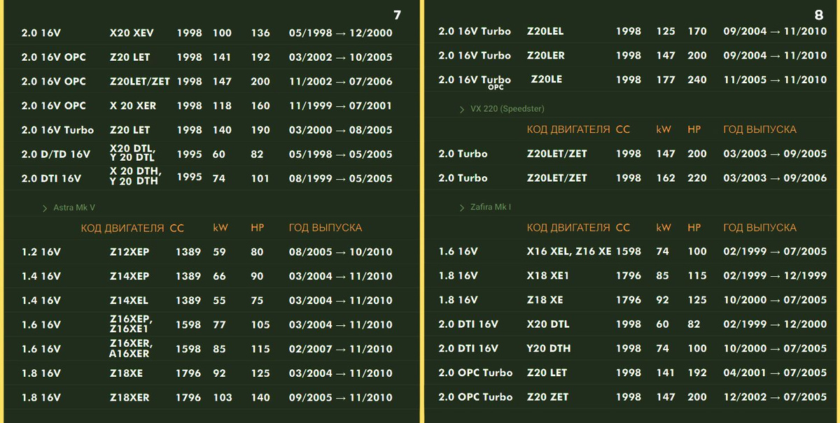This screenshot has width=840, height=423.
Task: Click engine code Z14XEP
Action: (x=129, y=276)
